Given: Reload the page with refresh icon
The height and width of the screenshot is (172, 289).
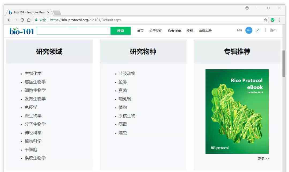Looking at the screenshot, I should [x=22, y=20].
